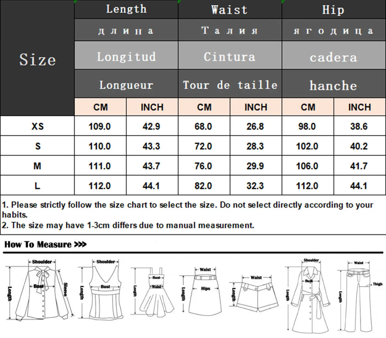This screenshot has height=338, width=386.
Task: Click the S hip value 102.0
Action: click(307, 146)
